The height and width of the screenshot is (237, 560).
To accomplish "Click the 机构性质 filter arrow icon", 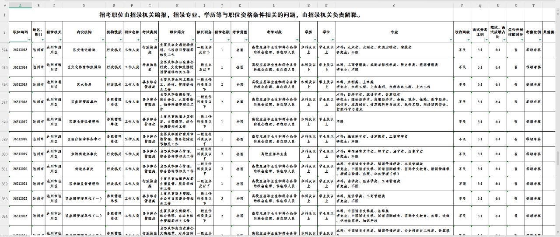I will pos(120,40).
